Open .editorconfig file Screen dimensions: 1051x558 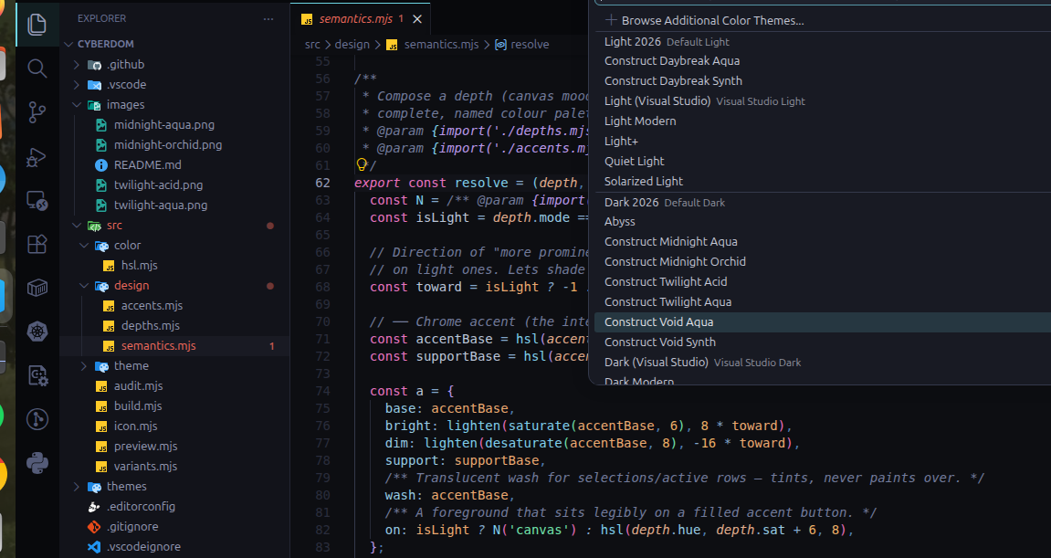coord(141,507)
